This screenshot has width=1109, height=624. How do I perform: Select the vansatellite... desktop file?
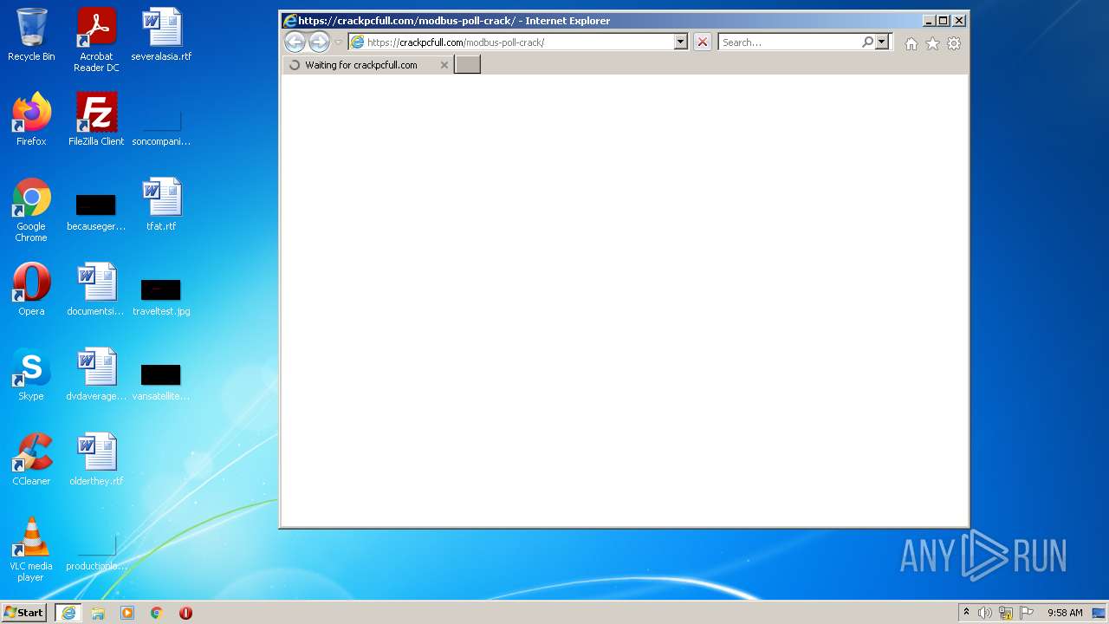point(161,381)
